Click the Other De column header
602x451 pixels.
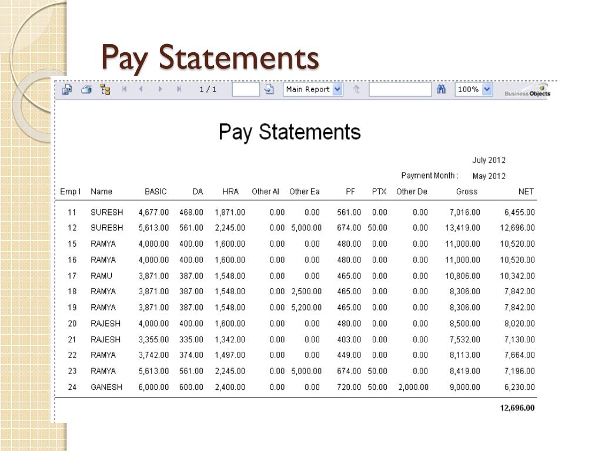click(412, 191)
